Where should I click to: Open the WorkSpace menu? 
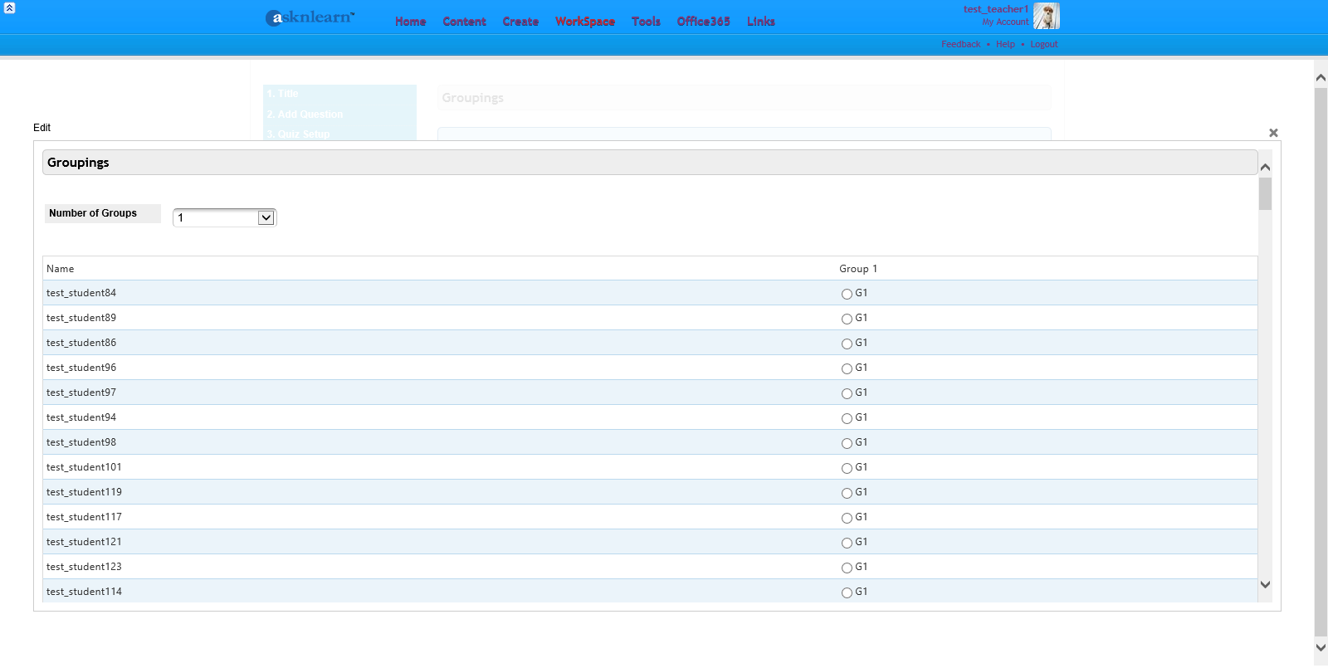tap(585, 22)
